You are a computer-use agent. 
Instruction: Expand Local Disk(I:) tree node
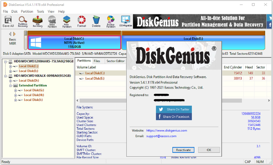[x=15, y=100]
